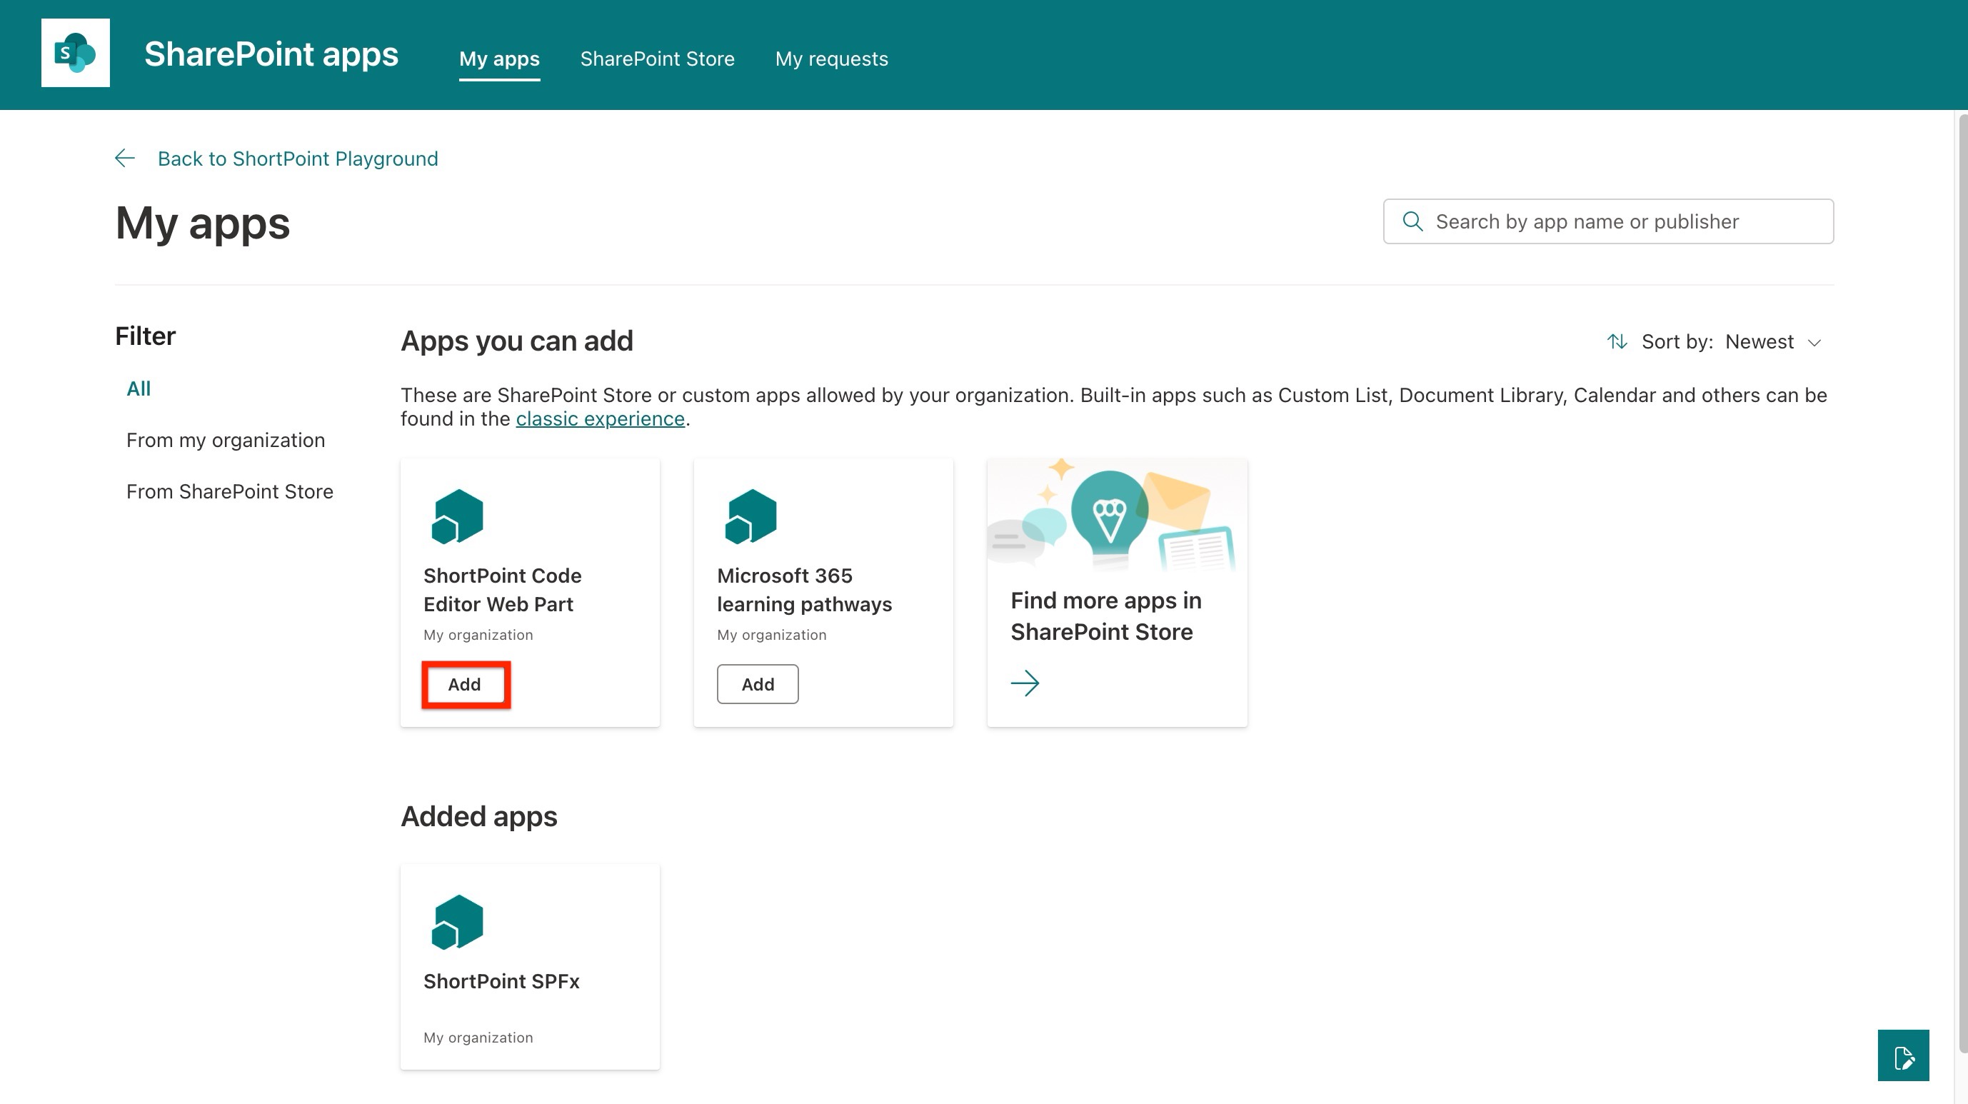Click the arrow under Find more apps
The height and width of the screenshot is (1104, 1968).
pyautogui.click(x=1025, y=682)
